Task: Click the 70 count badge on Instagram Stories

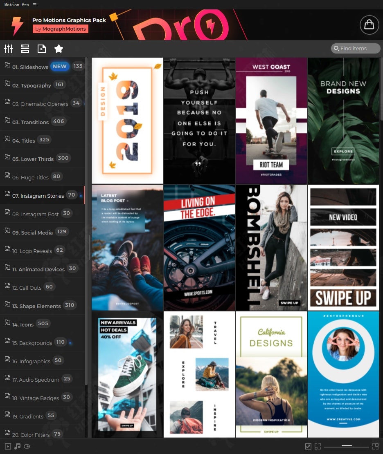Action: coord(72,195)
